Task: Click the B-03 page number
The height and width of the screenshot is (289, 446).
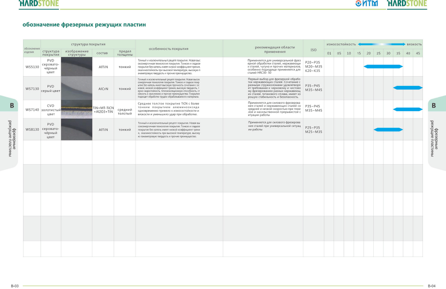Action: point(15,285)
